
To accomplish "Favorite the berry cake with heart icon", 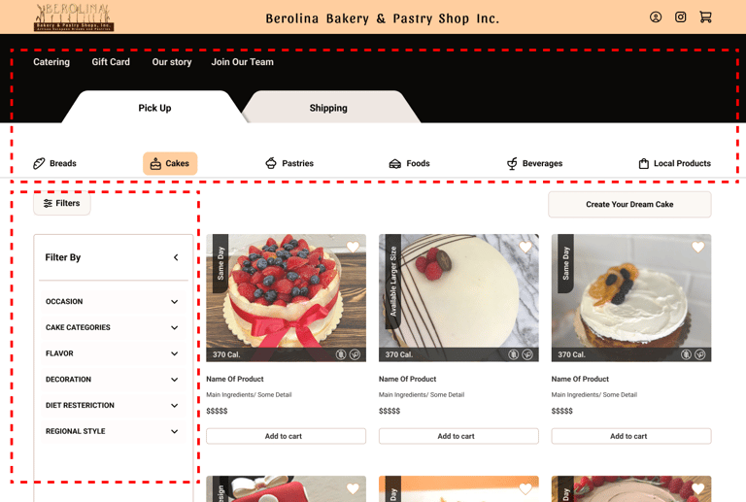I will point(353,247).
